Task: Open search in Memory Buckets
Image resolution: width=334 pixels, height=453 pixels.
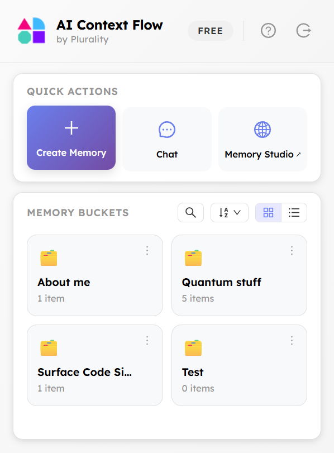Action: tap(190, 212)
